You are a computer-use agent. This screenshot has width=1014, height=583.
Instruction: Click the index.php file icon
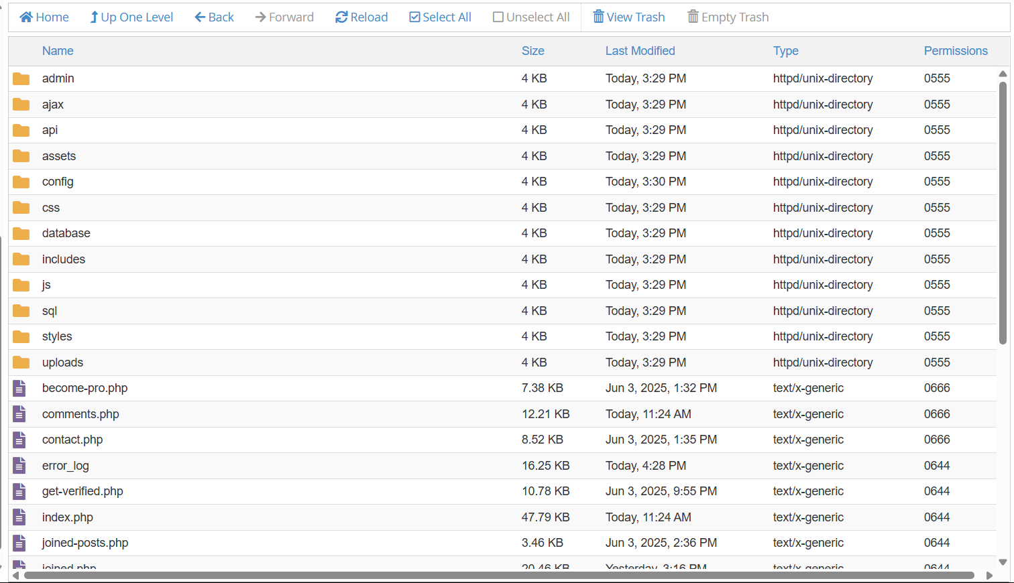pyautogui.click(x=19, y=517)
